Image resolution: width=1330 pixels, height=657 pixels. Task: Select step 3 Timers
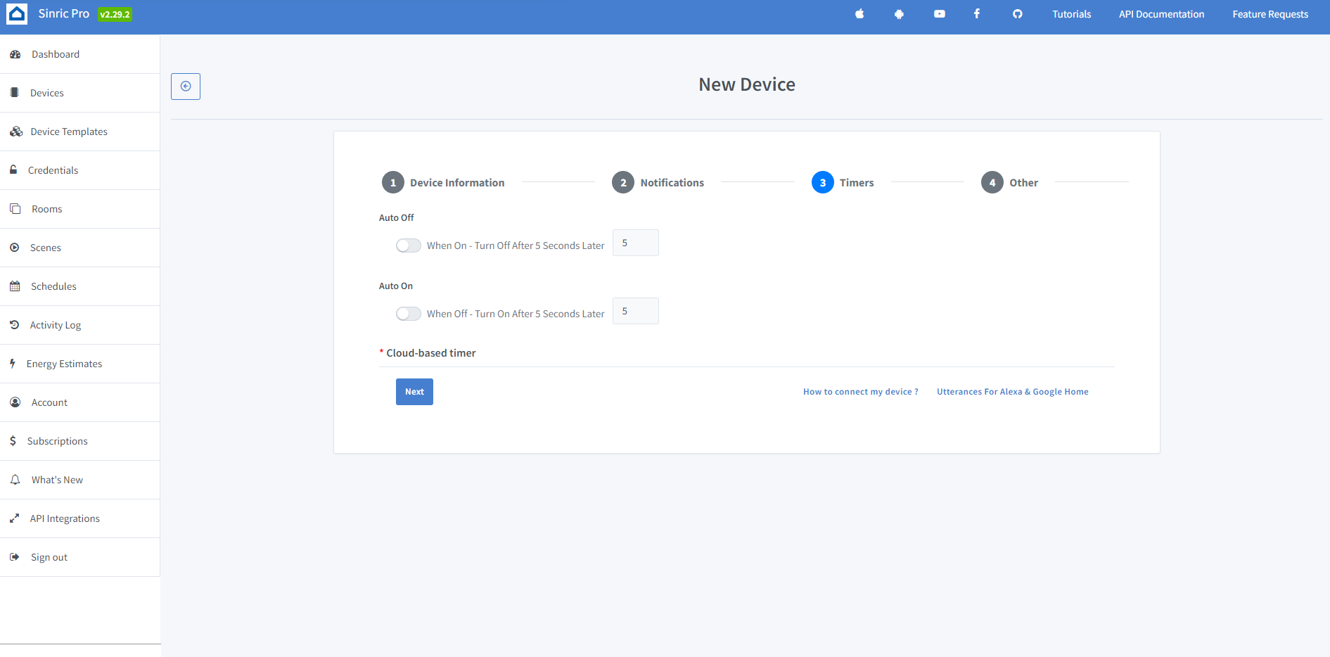843,182
